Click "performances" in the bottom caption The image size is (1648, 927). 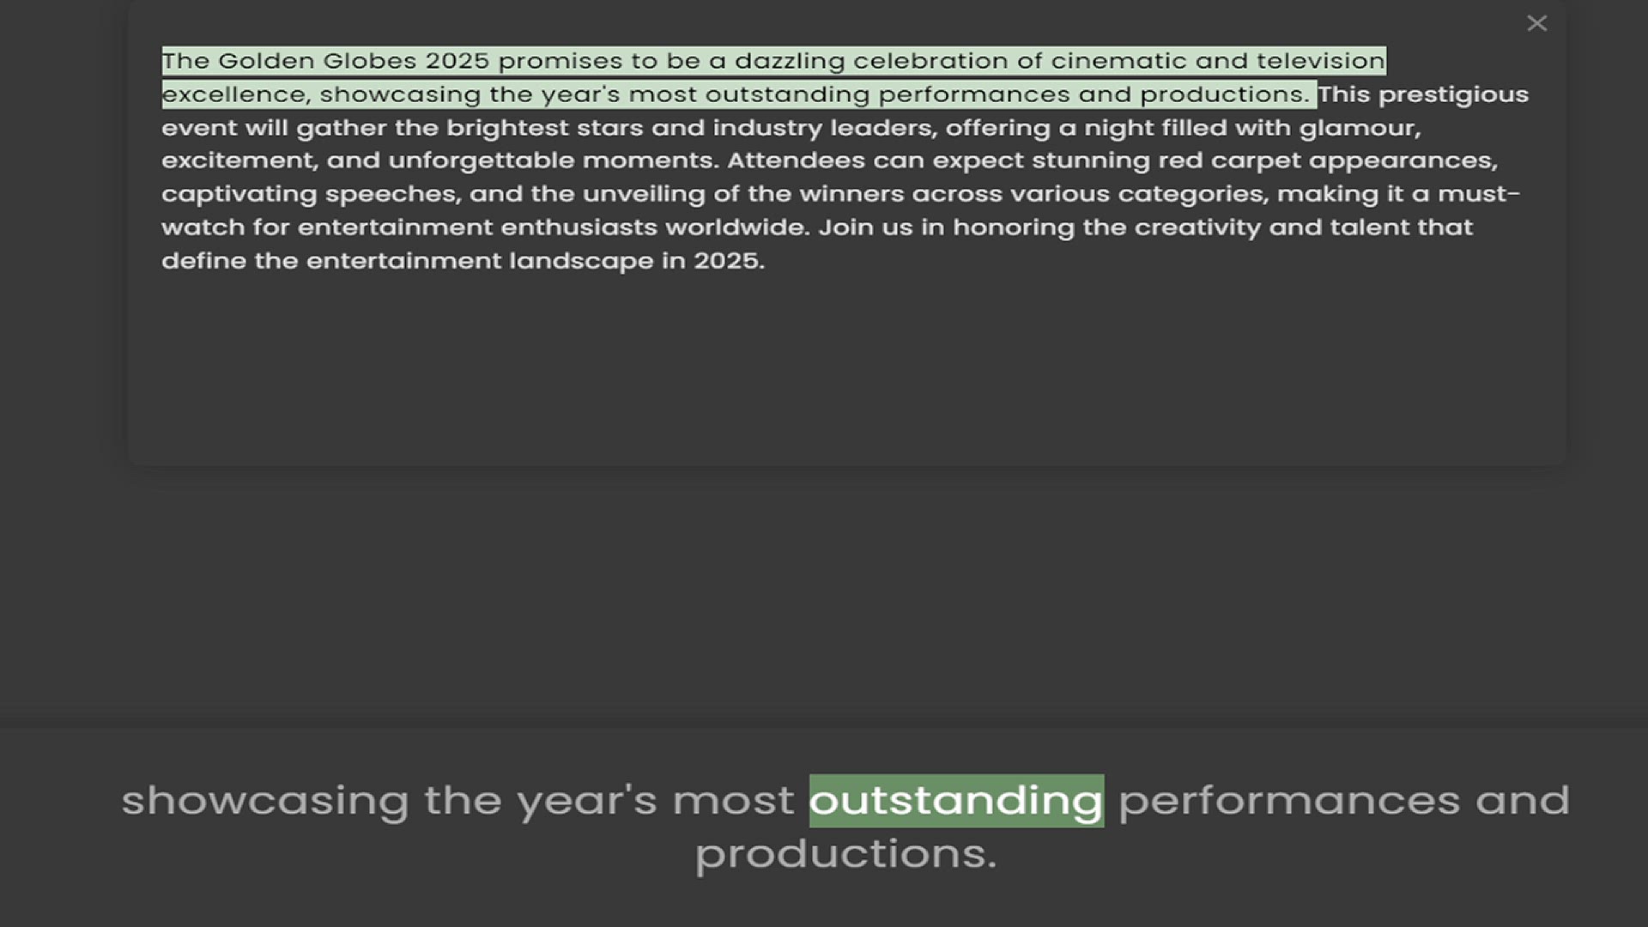coord(1288,801)
